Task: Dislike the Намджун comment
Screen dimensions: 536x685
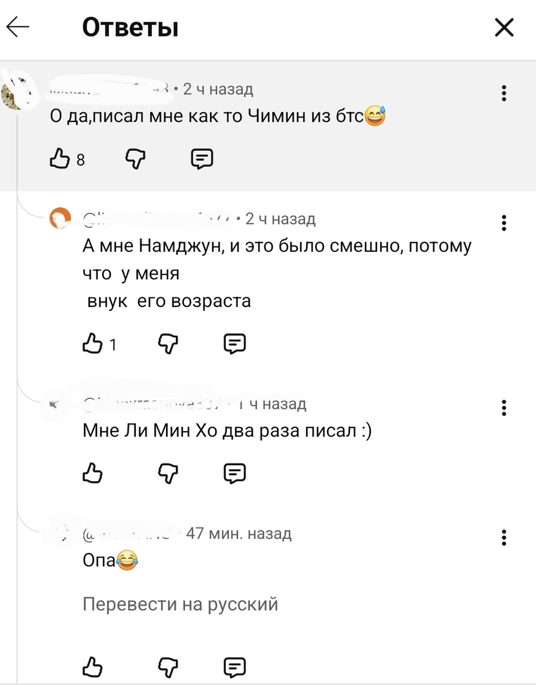Action: pos(168,343)
